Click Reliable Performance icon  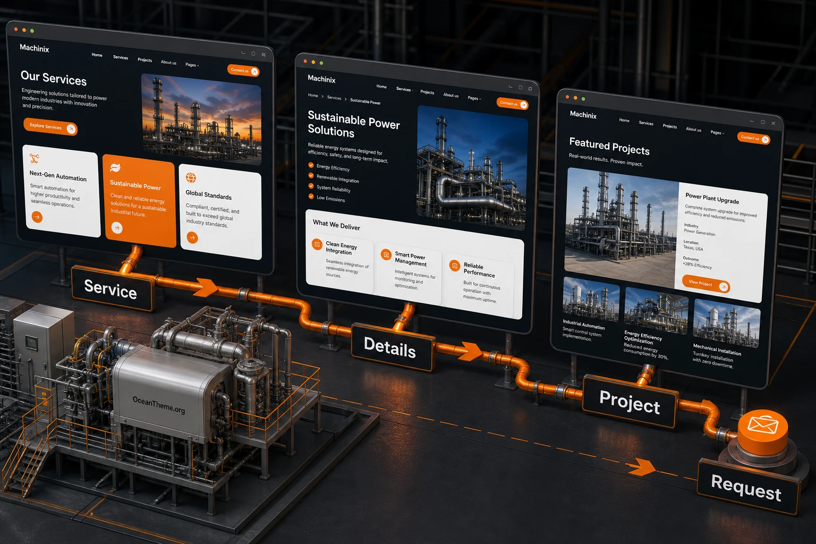point(455,266)
